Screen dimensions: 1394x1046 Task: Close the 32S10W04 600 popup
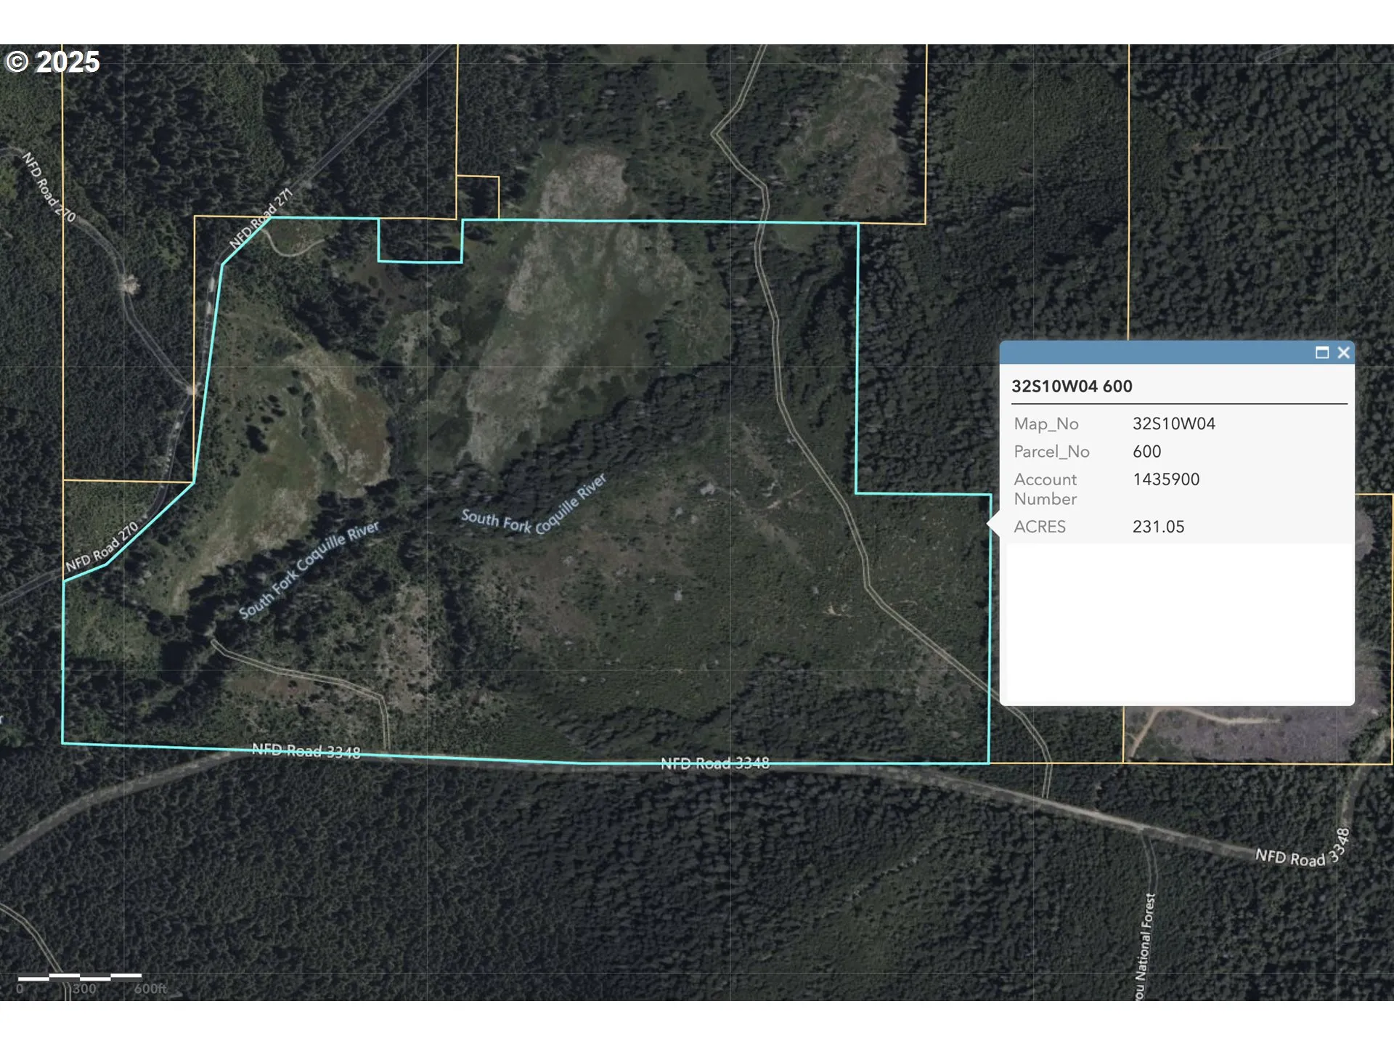[1343, 352]
